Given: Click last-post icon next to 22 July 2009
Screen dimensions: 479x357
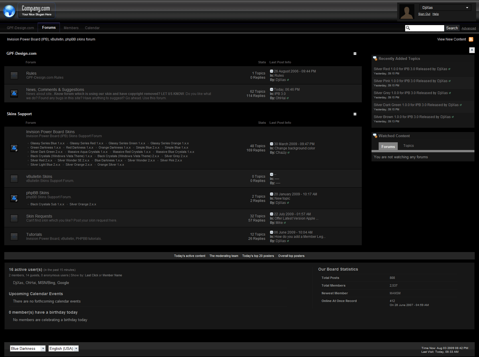Looking at the screenshot, I should [271, 214].
